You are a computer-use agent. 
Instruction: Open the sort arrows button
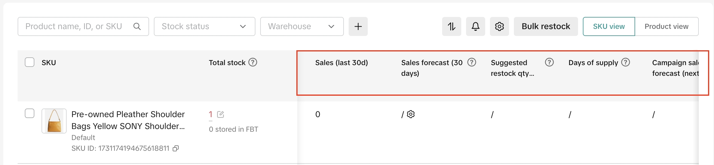click(451, 26)
